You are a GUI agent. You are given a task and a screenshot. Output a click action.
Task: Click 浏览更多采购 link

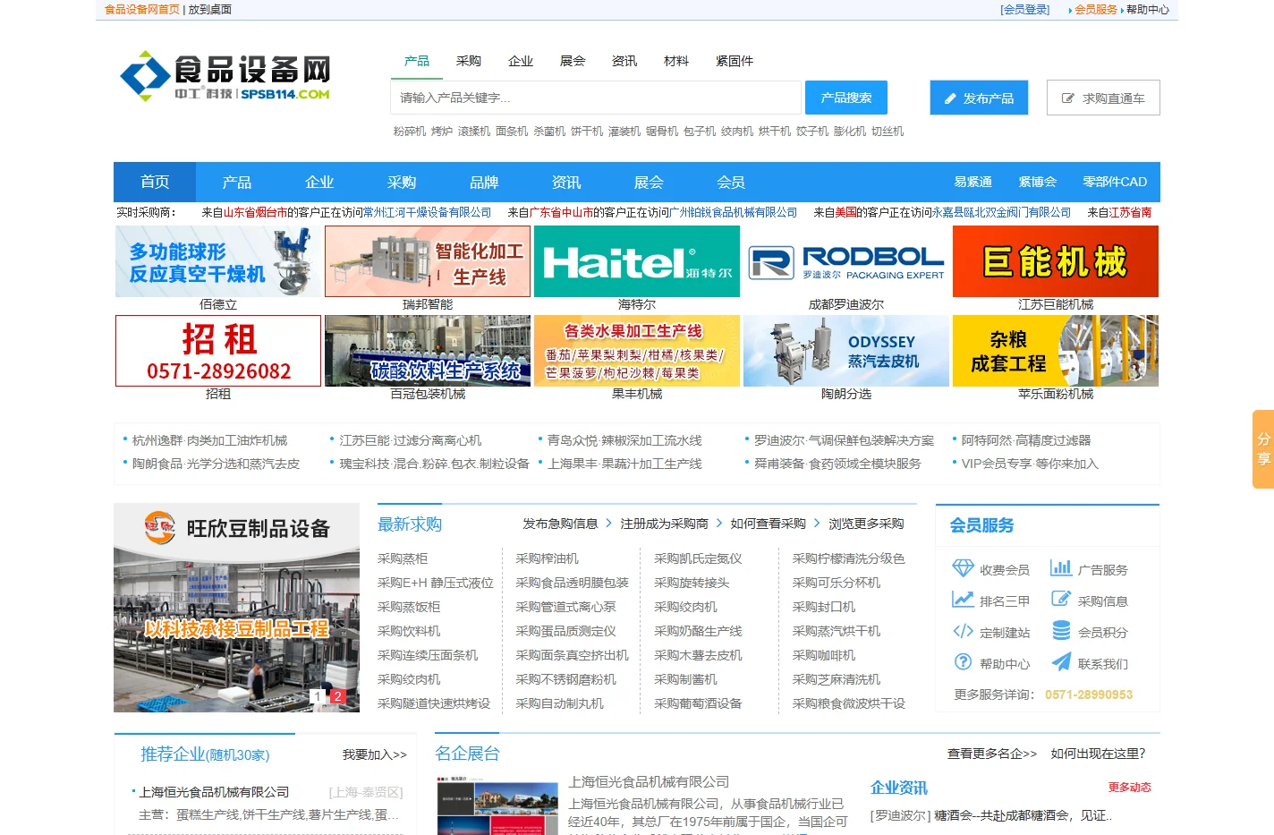[866, 524]
